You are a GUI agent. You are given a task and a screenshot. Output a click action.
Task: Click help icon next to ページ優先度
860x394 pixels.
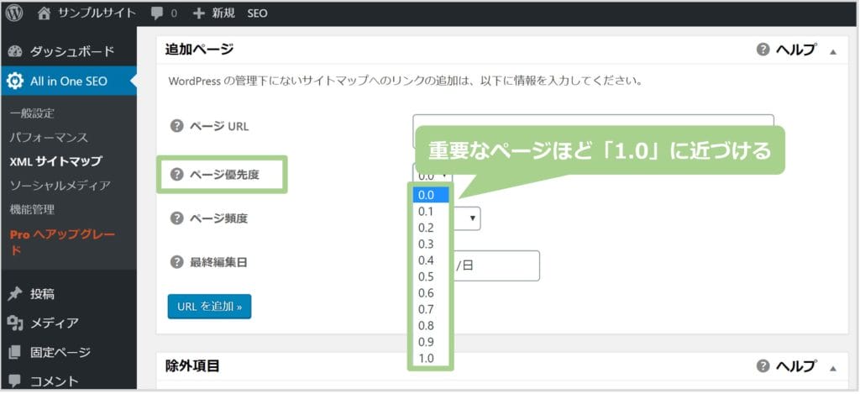tap(176, 175)
